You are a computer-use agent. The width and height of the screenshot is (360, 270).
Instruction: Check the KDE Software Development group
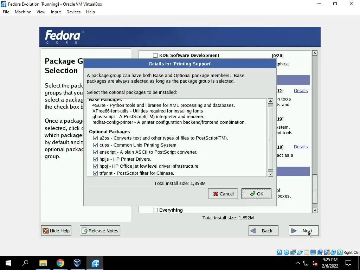coord(155,55)
